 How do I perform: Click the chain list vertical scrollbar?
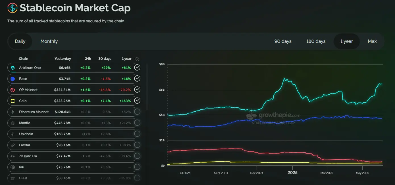pyautogui.click(x=147, y=88)
